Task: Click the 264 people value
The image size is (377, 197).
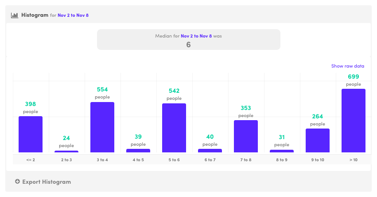Action: 318,117
